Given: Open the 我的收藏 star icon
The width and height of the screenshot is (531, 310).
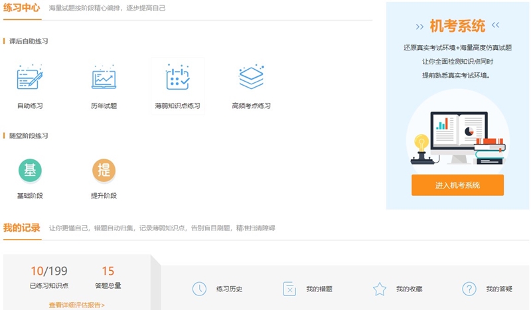Looking at the screenshot, I should coord(379,289).
